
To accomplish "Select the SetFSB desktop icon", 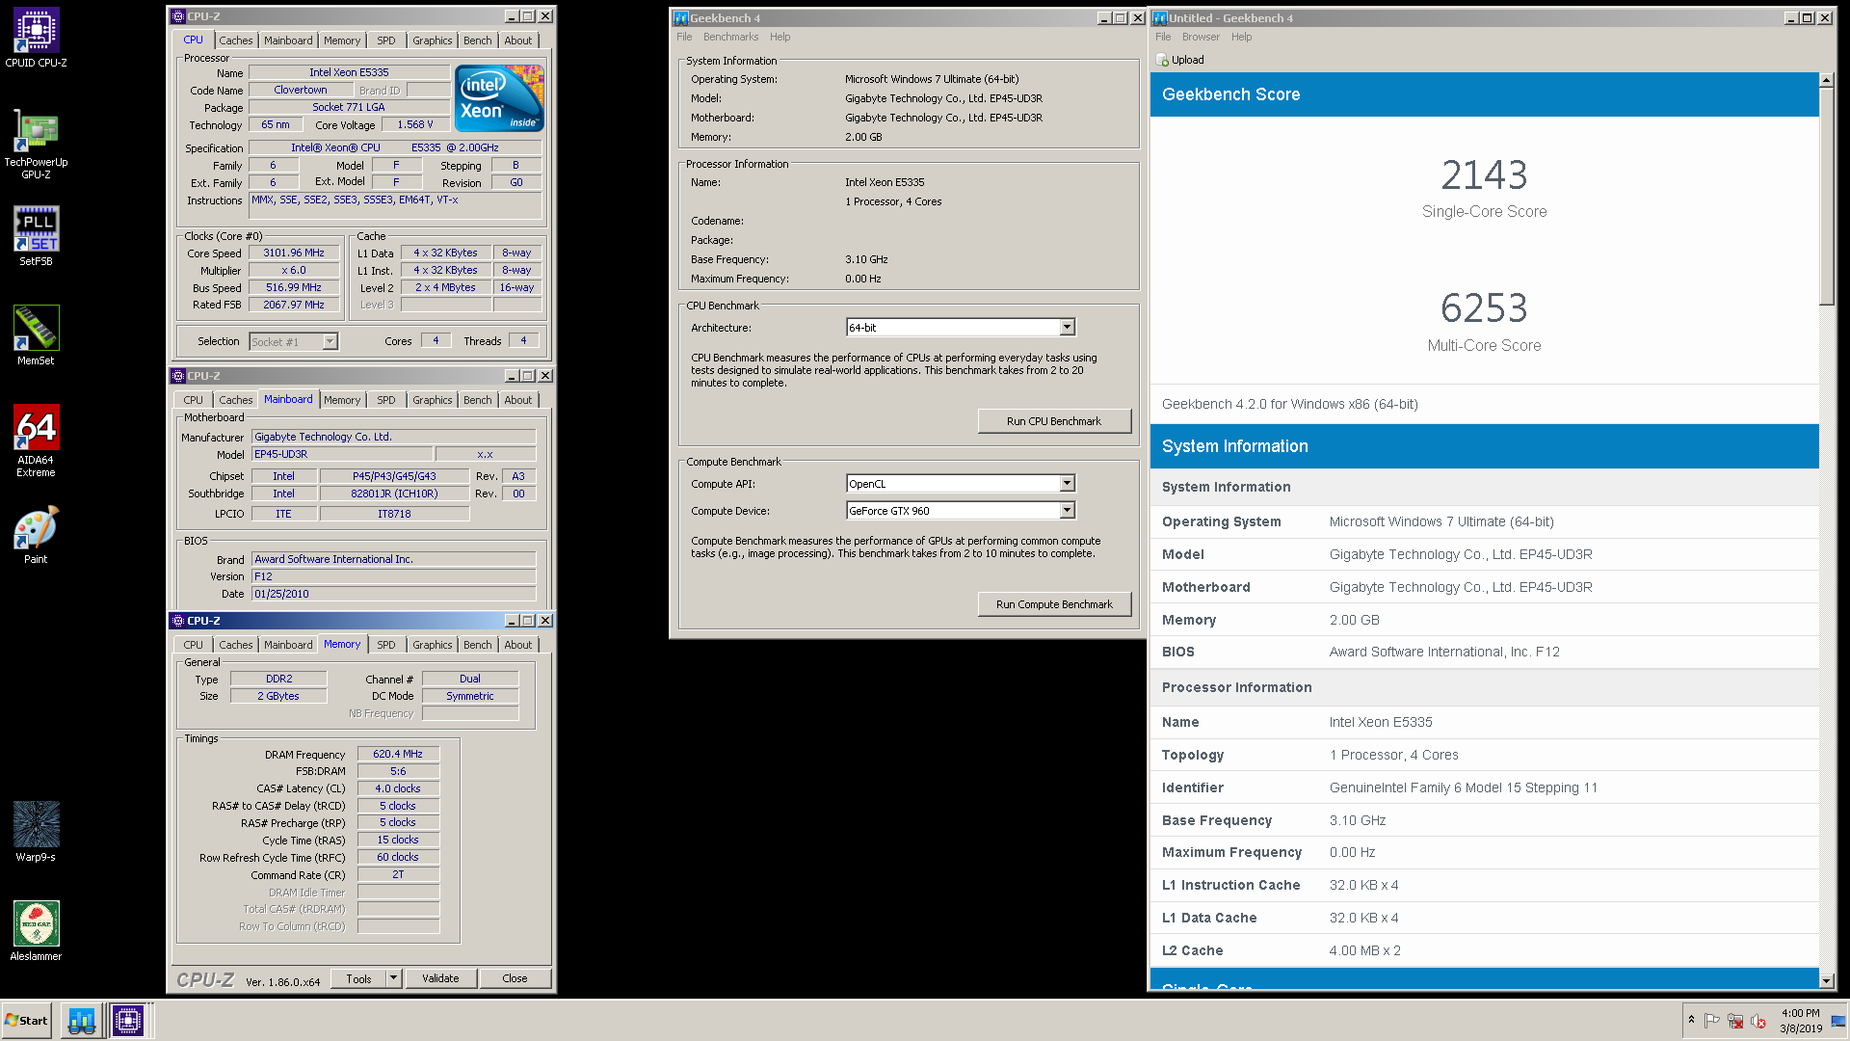I will click(36, 236).
